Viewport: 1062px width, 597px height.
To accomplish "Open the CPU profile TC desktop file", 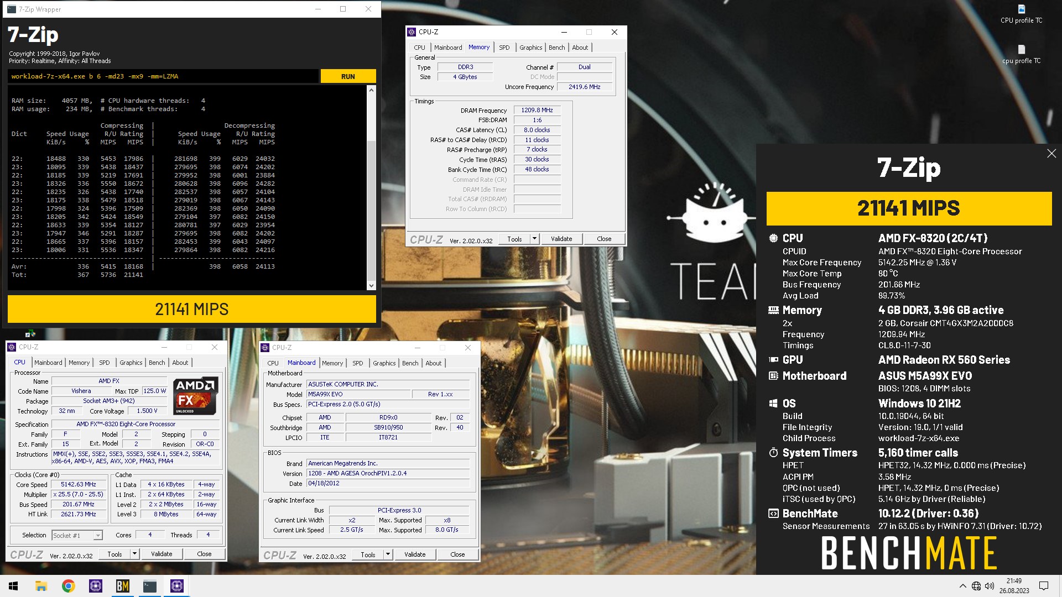I will 1021,14.
